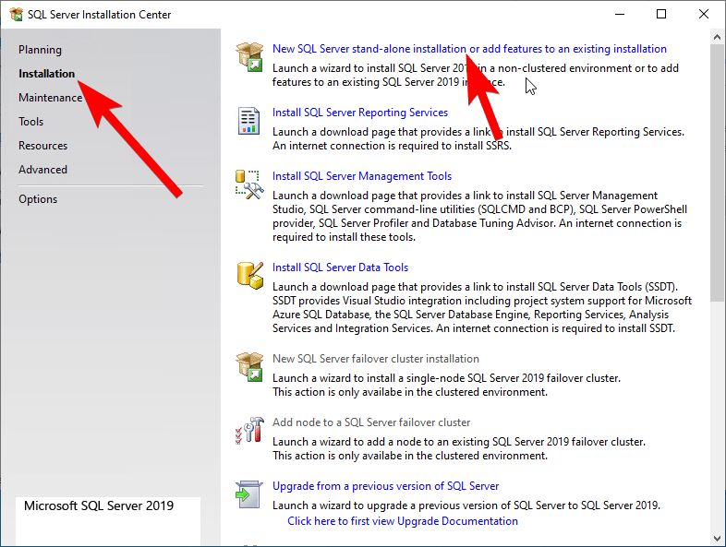Open the Maintenance section
The height and width of the screenshot is (547, 726).
click(50, 98)
